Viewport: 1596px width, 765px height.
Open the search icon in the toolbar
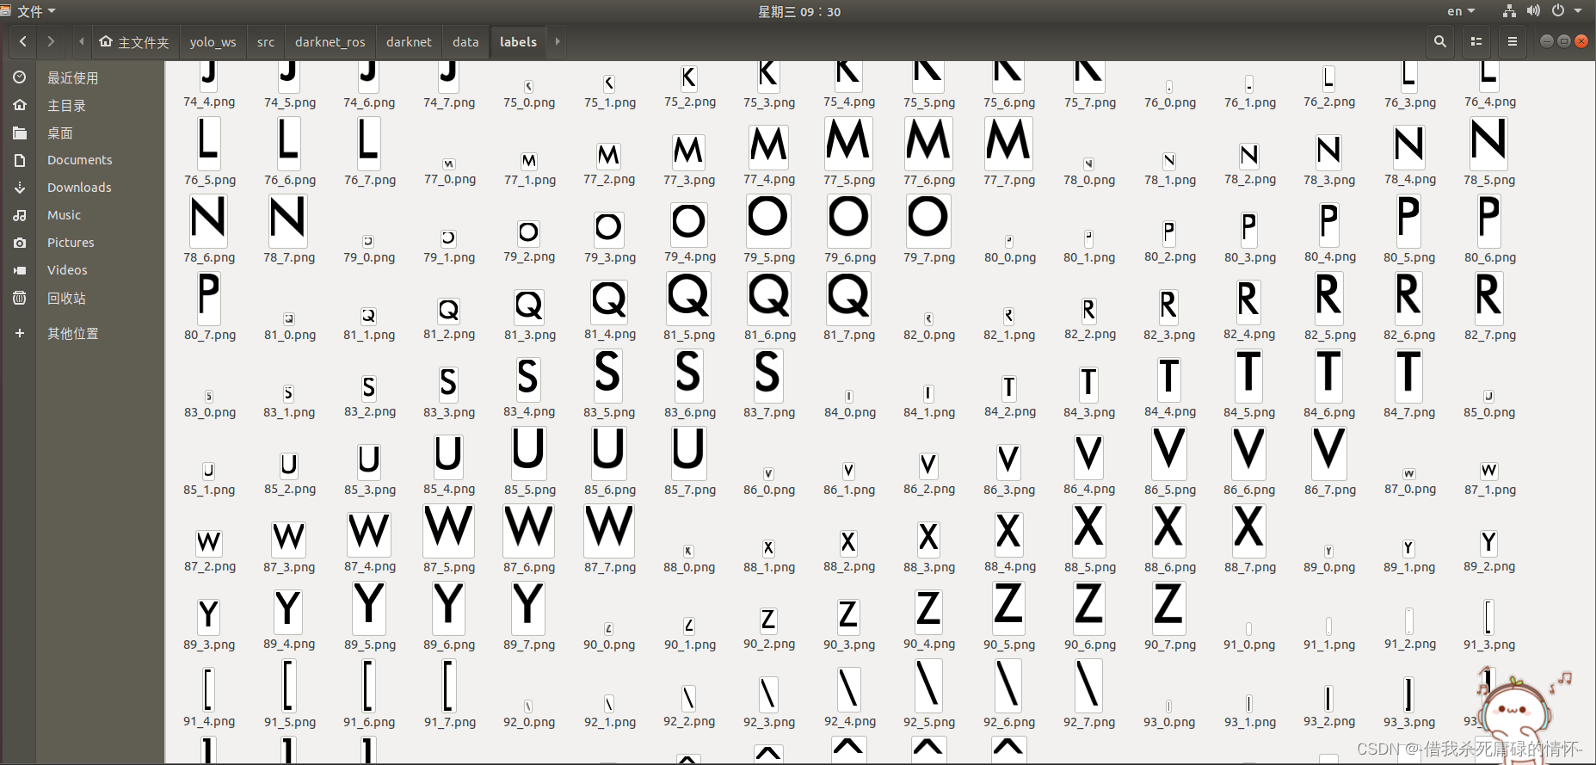click(x=1439, y=41)
